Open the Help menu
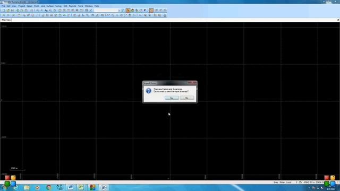Screen dimensions: 340x191 pyautogui.click(x=97, y=6)
